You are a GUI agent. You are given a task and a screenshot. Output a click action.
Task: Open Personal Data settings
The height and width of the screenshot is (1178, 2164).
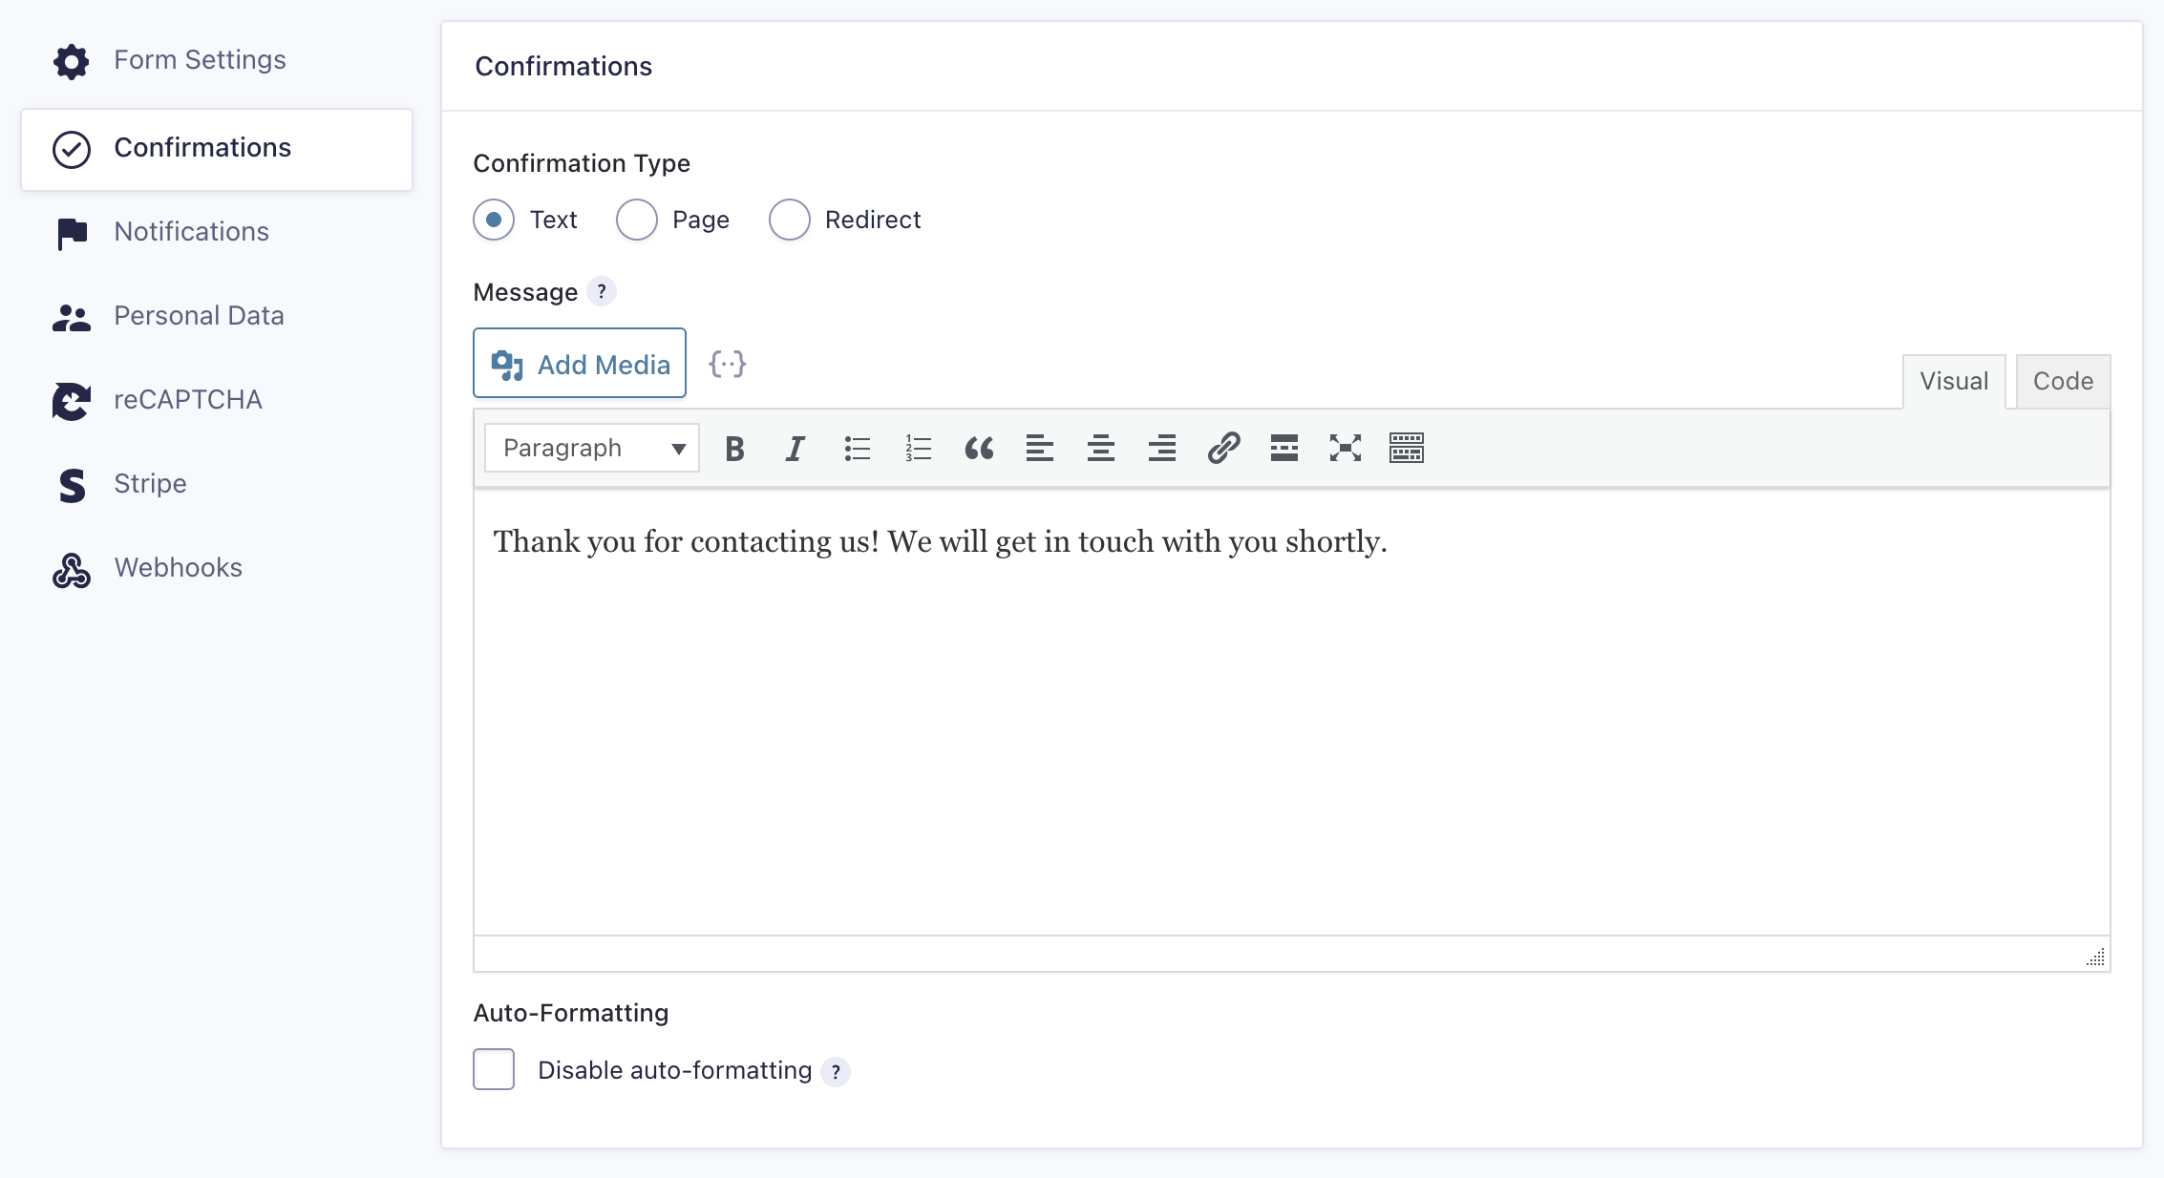pos(199,315)
